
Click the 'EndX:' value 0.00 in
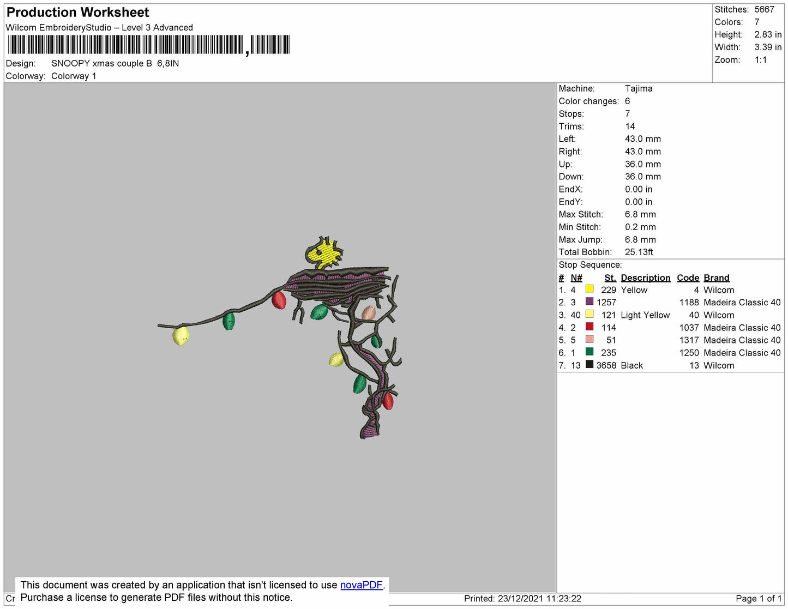[x=639, y=189]
